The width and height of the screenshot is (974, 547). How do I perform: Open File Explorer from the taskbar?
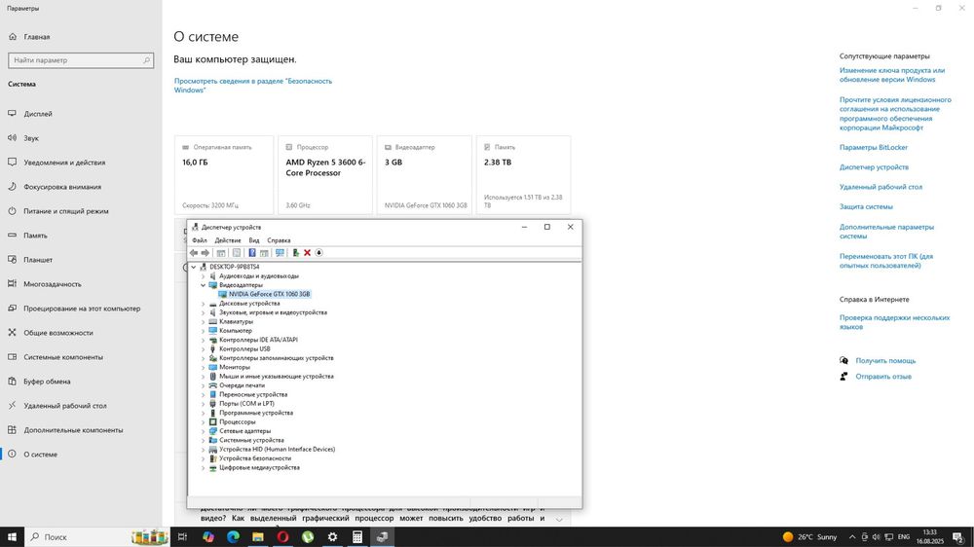point(258,537)
